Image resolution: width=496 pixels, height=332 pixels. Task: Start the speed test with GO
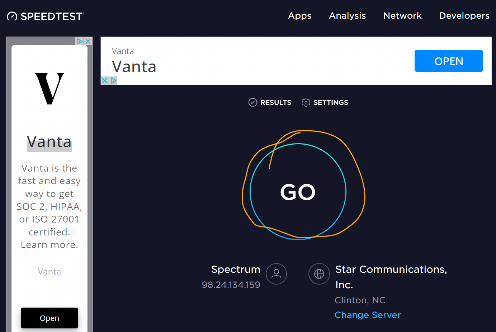coord(298,192)
